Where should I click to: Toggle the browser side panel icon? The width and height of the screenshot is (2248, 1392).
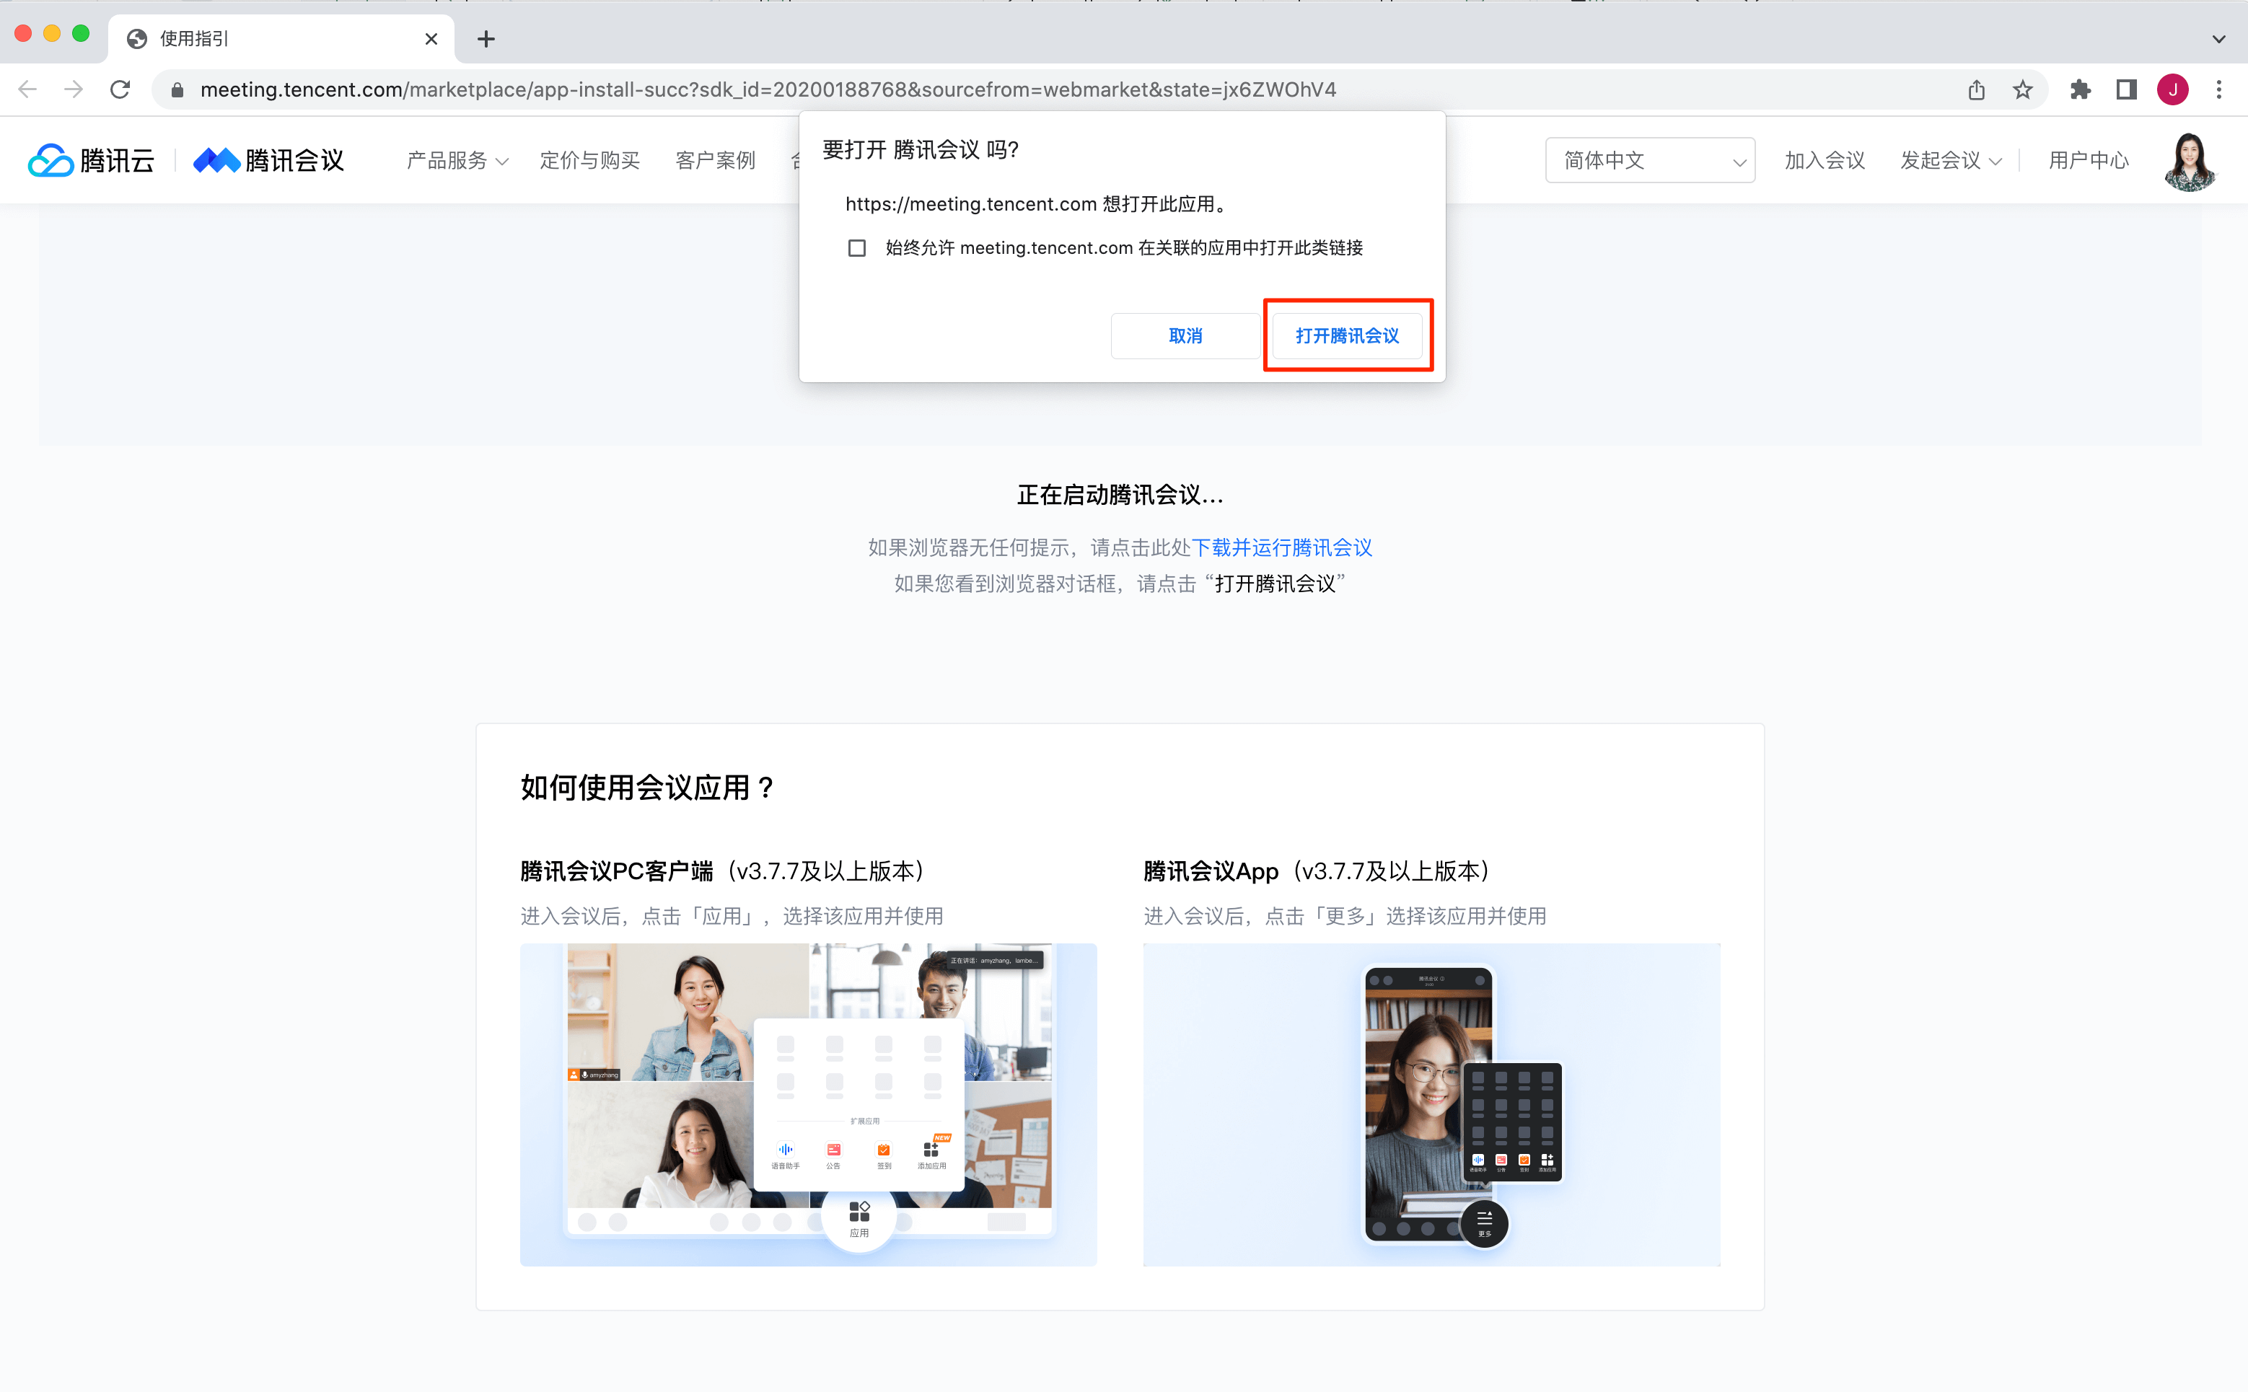[2126, 89]
